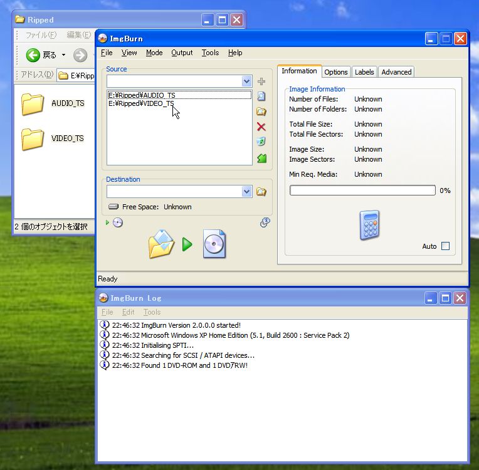Image resolution: width=479 pixels, height=470 pixels.
Task: Select the AUDIO_TS folder in Ripped window
Action: point(53,104)
